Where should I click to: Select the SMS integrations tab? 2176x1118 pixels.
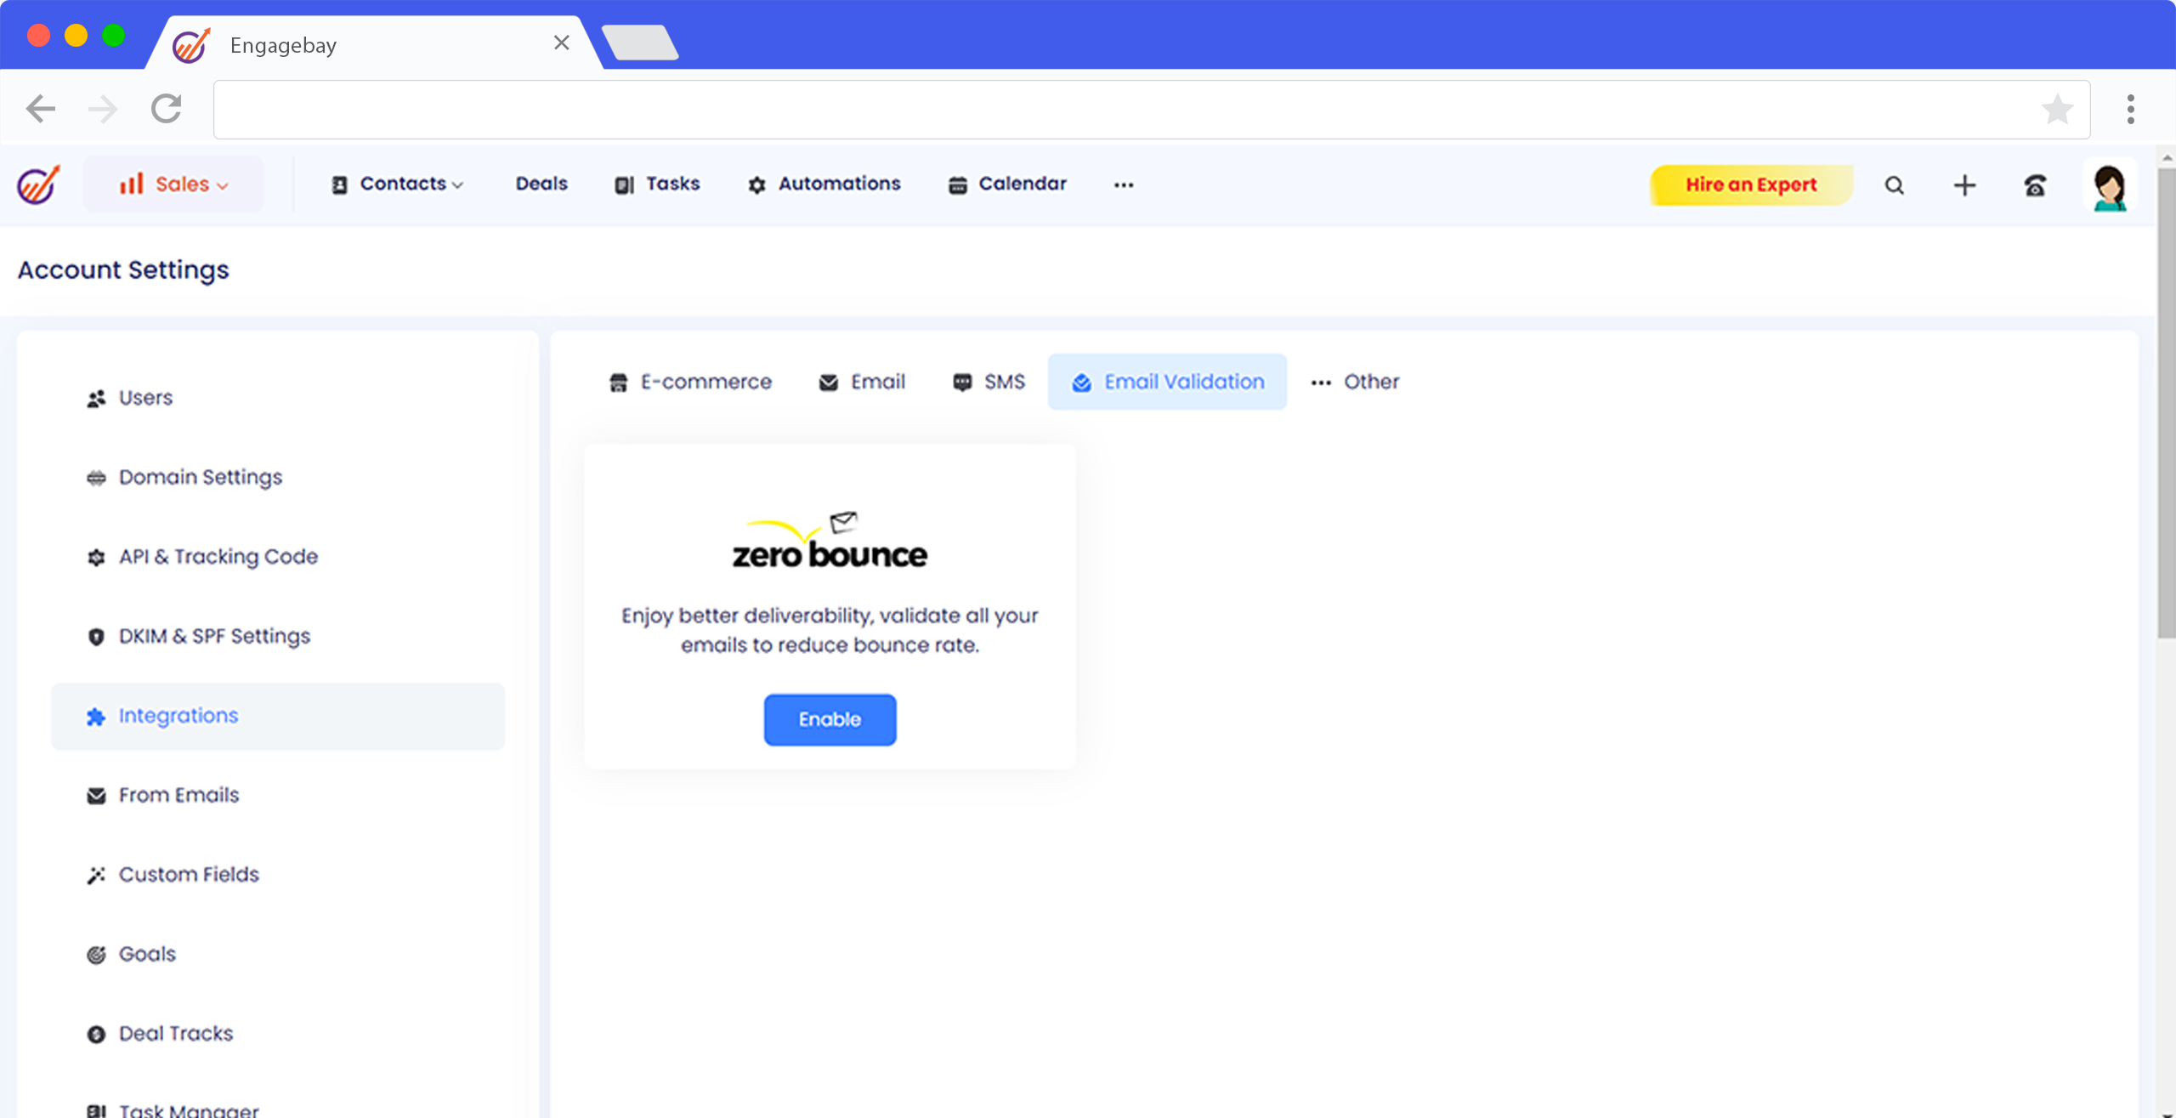point(989,383)
